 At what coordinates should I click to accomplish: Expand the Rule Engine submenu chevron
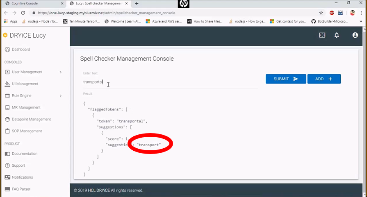click(61, 96)
